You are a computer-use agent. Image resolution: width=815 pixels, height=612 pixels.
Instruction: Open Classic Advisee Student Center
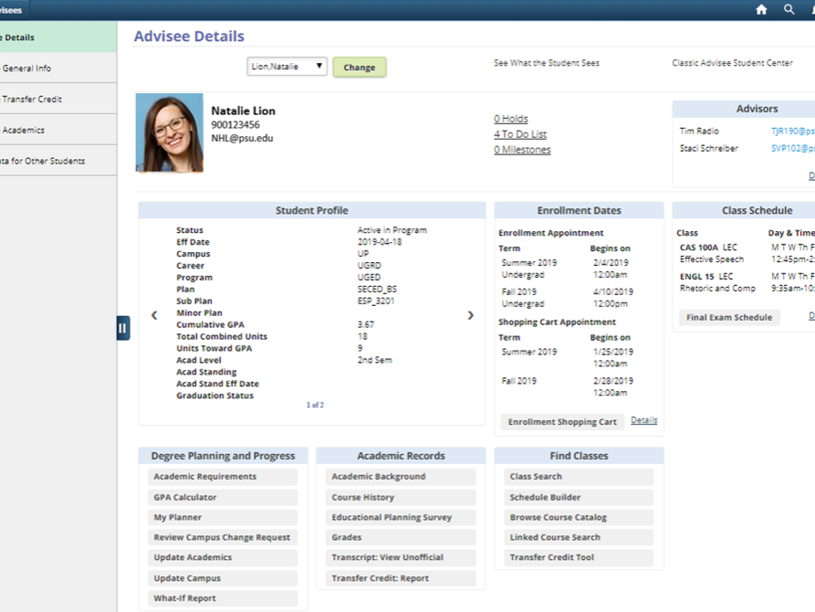(x=732, y=63)
